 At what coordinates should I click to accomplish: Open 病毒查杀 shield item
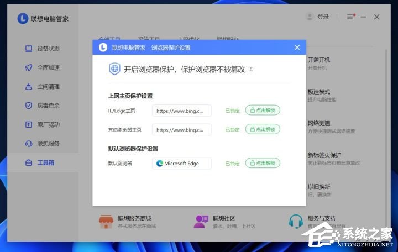(29, 106)
